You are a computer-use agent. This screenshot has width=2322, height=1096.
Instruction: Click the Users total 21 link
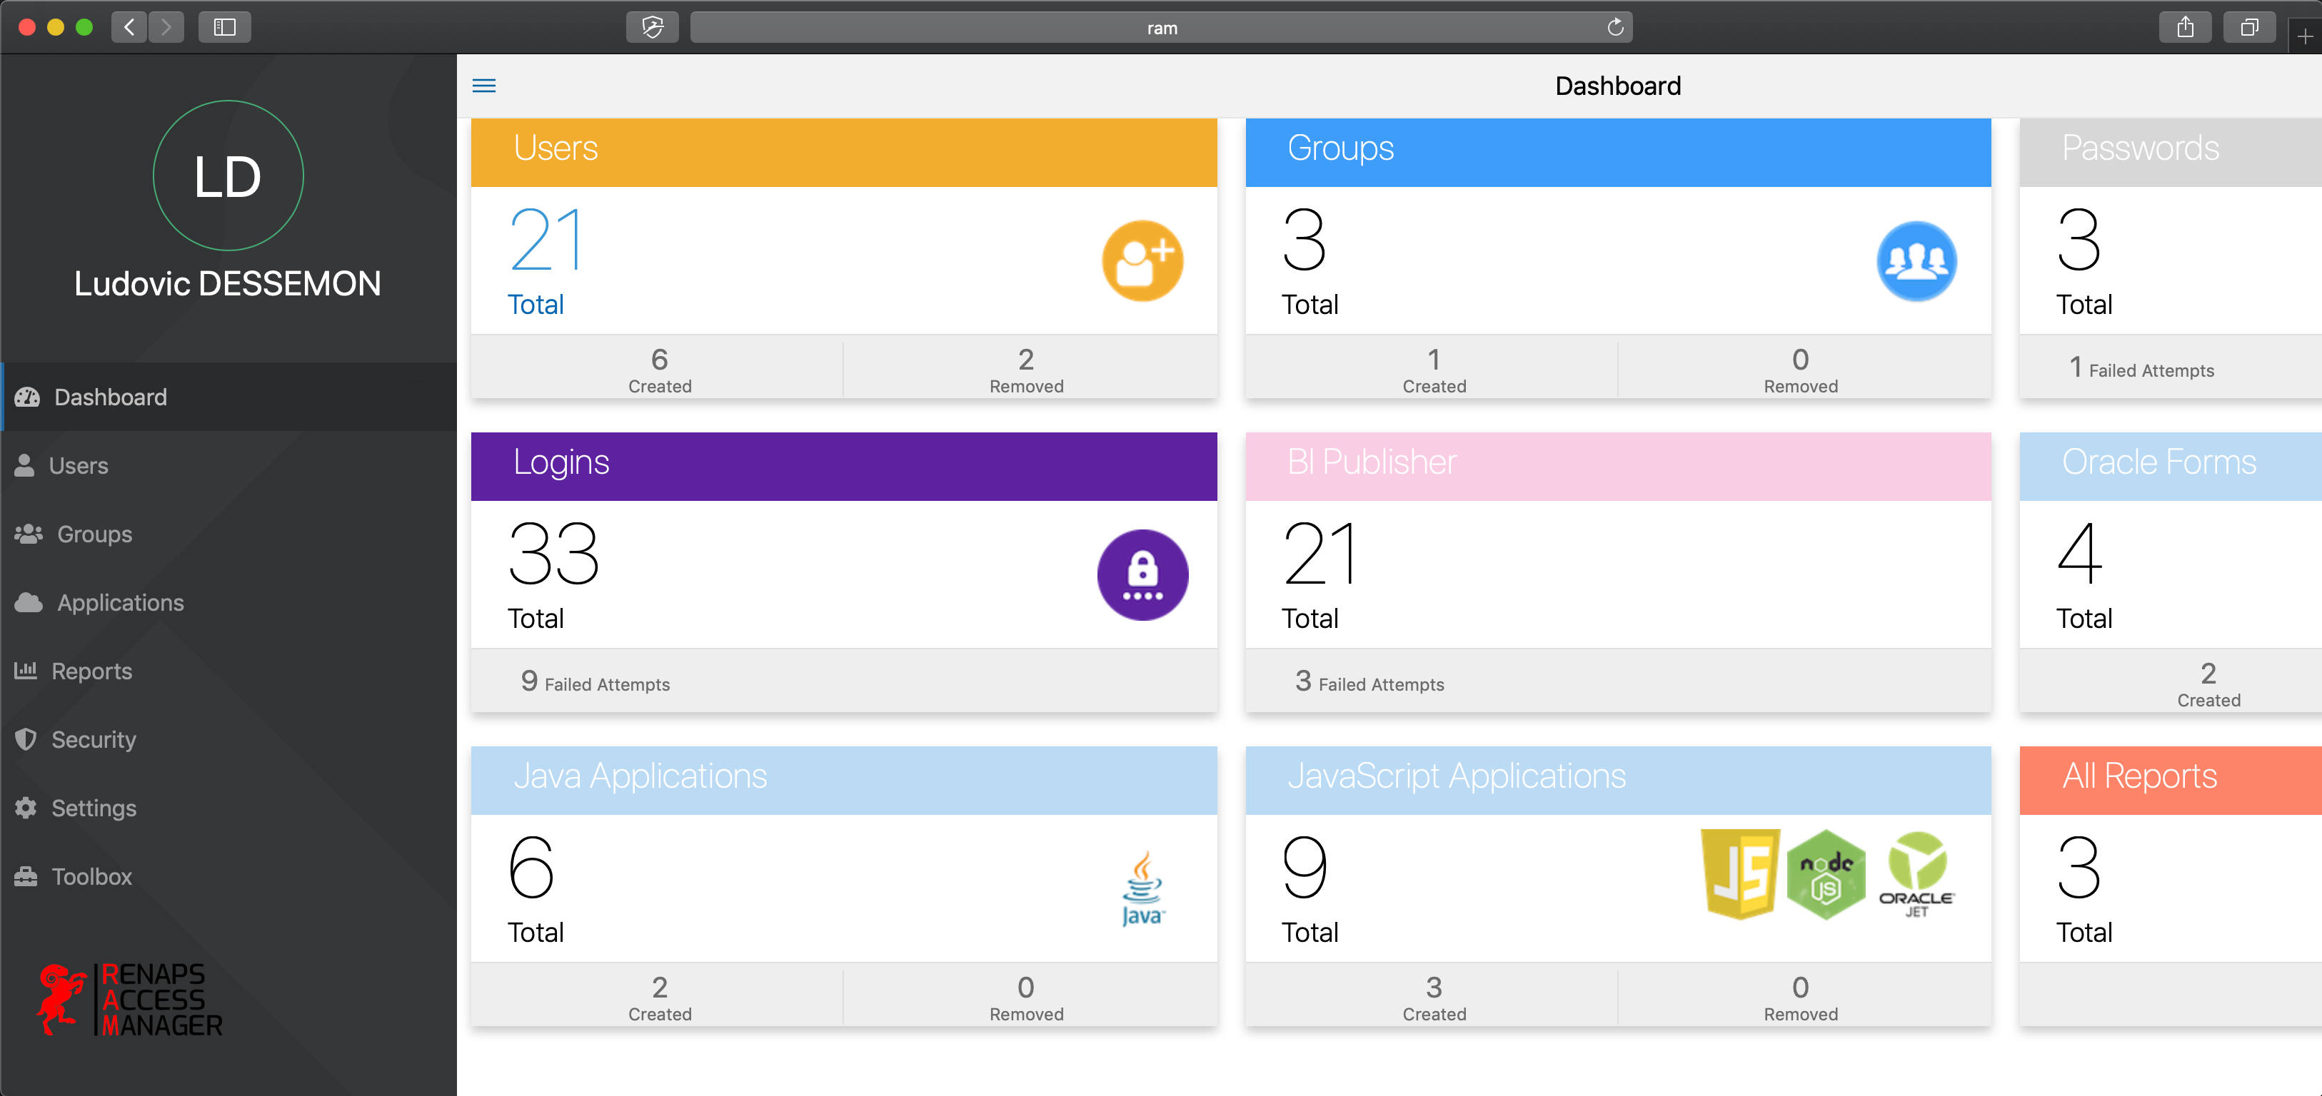pos(545,261)
